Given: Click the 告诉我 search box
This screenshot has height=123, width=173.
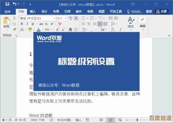Looking at the screenshot, I should (135, 12).
